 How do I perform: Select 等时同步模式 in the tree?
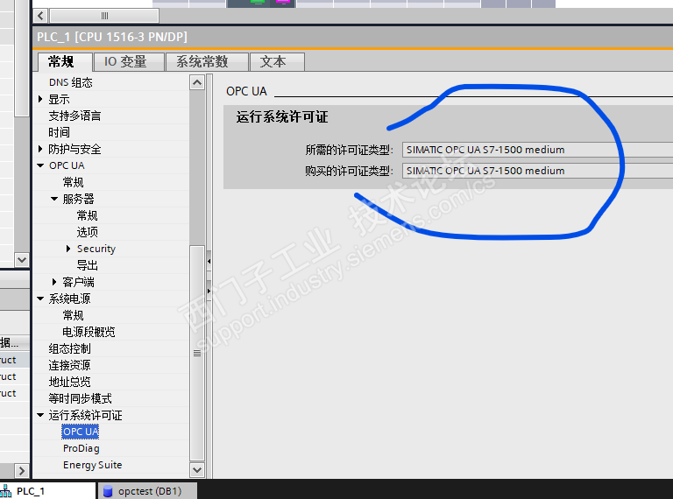pyautogui.click(x=80, y=398)
